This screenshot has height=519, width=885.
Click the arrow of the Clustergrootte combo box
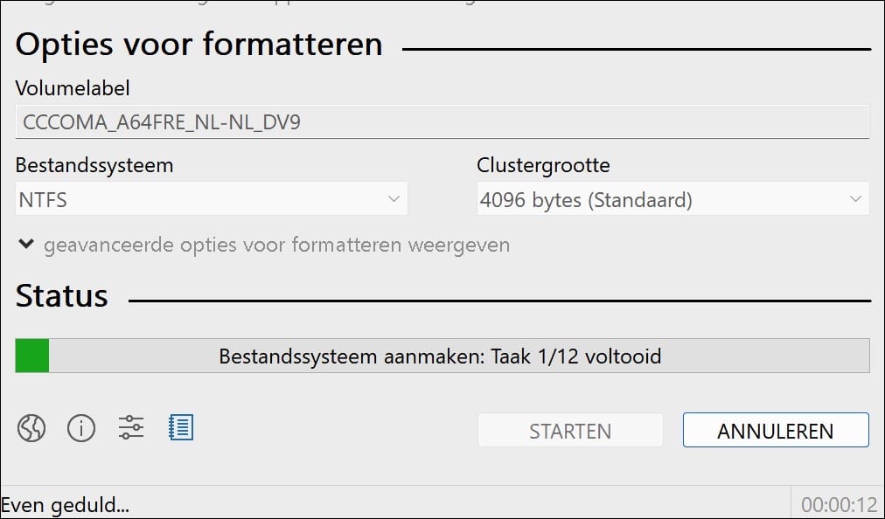(855, 200)
